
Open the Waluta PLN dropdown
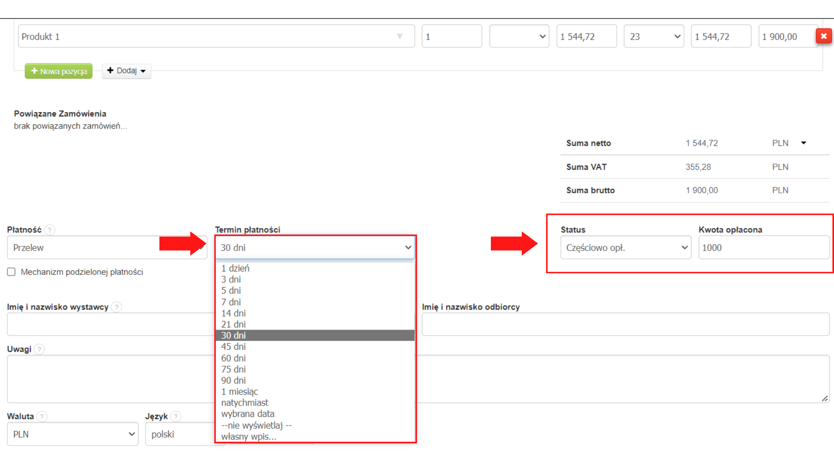click(73, 434)
